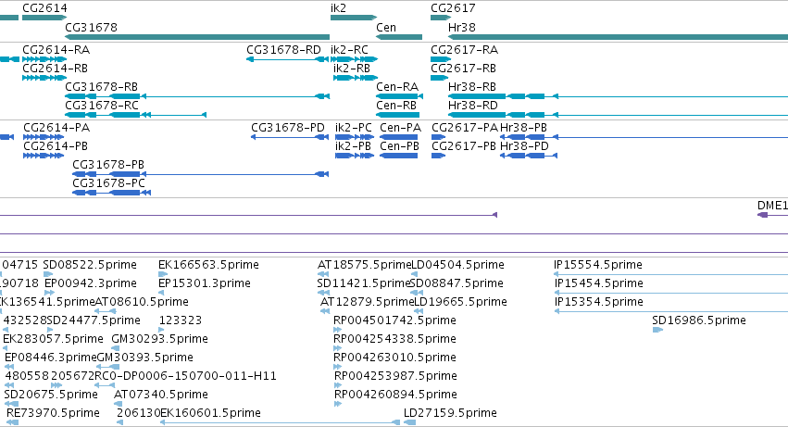Click the Hr38 gene label
Screen dimensions: 788x427
pos(462,28)
